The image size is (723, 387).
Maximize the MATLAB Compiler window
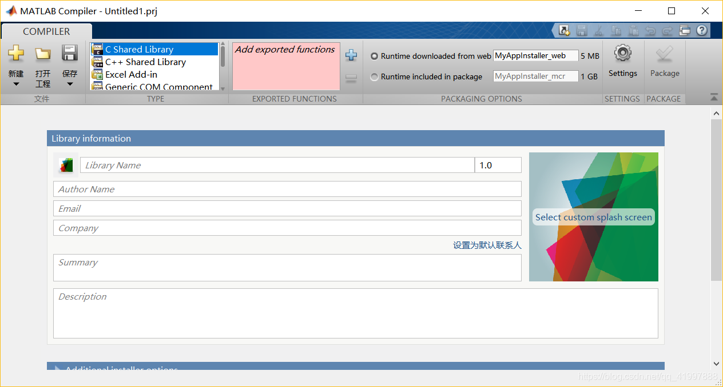point(672,11)
